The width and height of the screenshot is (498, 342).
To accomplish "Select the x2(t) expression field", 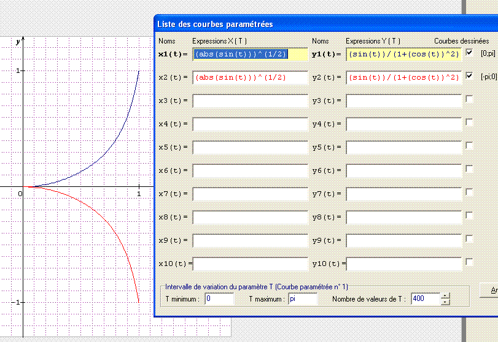I will tap(250, 77).
